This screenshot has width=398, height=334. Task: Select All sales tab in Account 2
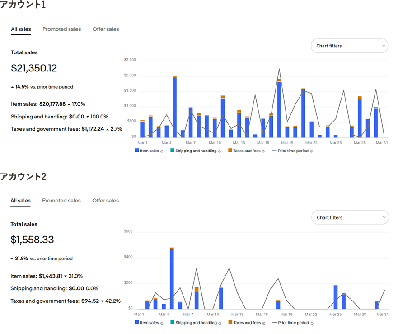pyautogui.click(x=21, y=201)
